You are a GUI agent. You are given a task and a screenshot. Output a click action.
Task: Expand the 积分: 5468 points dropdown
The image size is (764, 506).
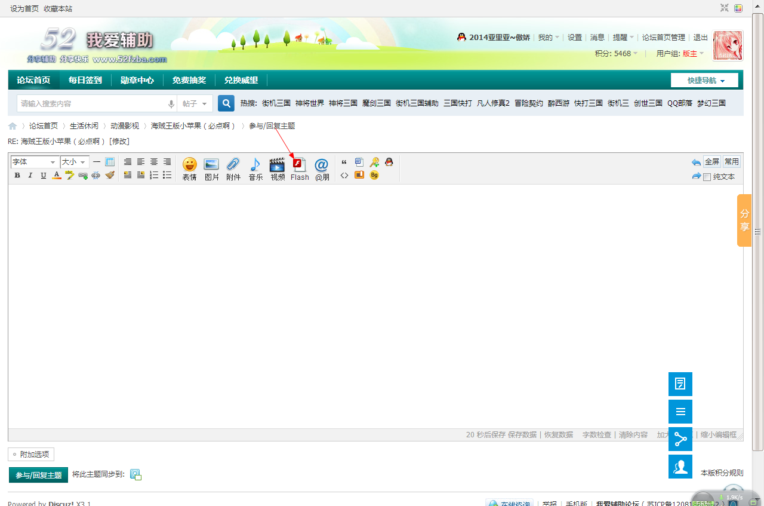pos(617,53)
